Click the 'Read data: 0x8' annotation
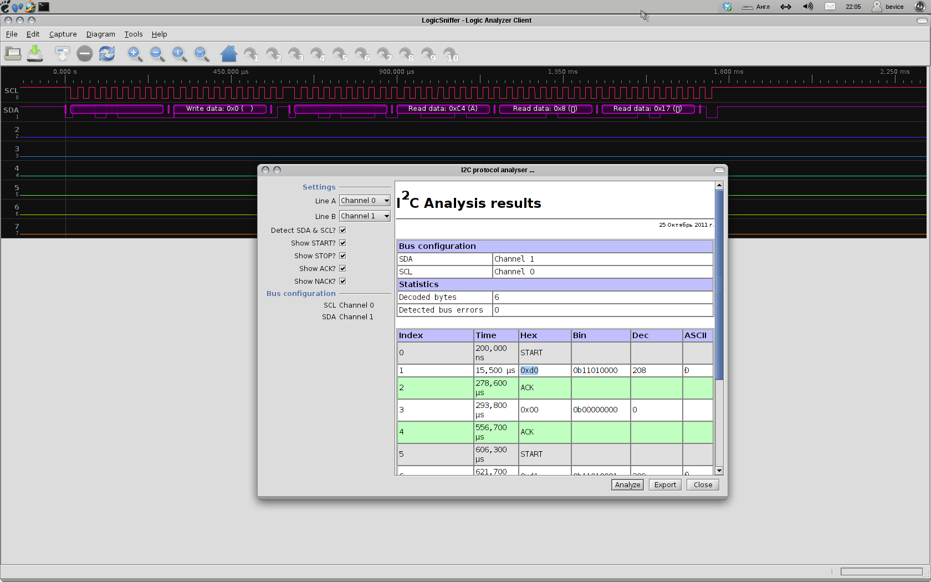This screenshot has width=931, height=582. pyautogui.click(x=545, y=109)
